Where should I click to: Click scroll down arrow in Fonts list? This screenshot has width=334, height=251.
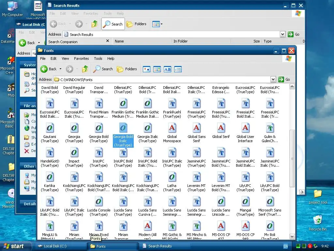click(x=292, y=236)
